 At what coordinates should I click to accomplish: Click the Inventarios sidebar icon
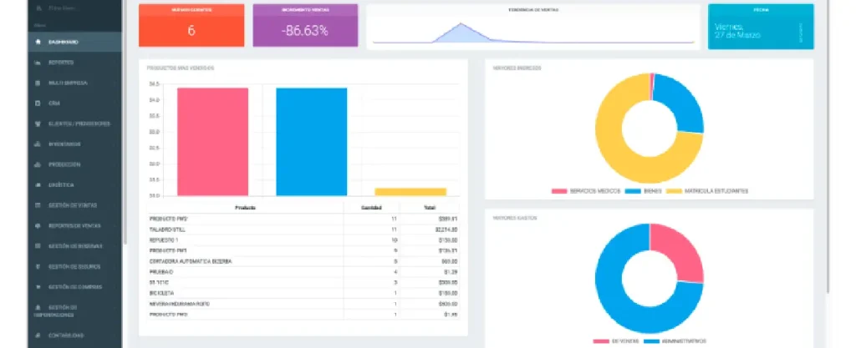pyautogui.click(x=38, y=144)
